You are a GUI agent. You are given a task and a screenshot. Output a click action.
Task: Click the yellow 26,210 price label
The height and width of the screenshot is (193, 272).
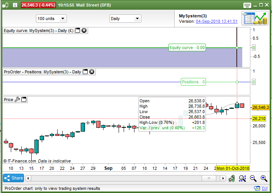tap(259, 119)
